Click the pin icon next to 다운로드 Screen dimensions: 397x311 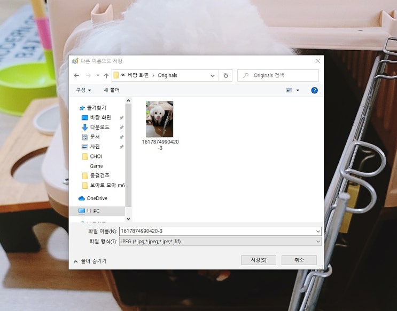(121, 127)
